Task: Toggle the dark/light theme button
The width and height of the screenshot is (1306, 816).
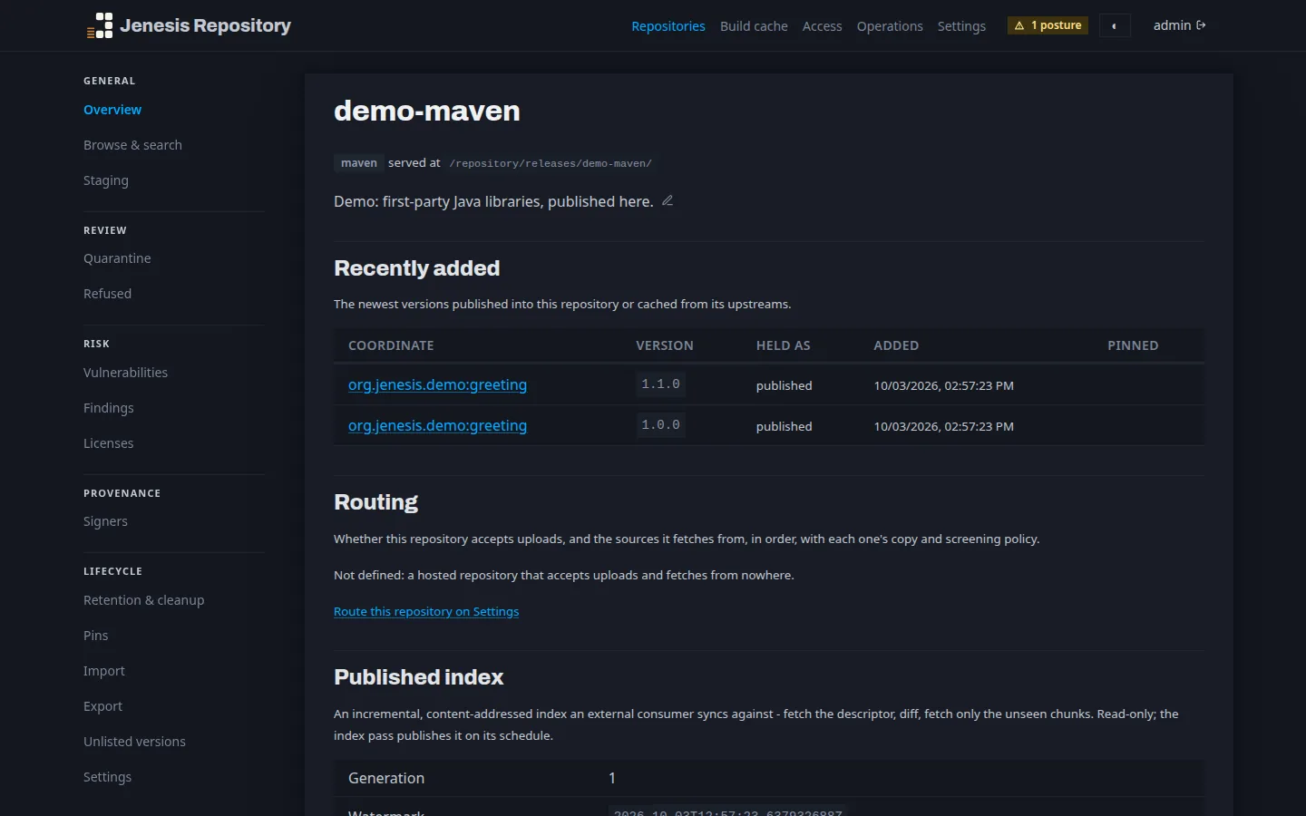Action: pos(1115,25)
